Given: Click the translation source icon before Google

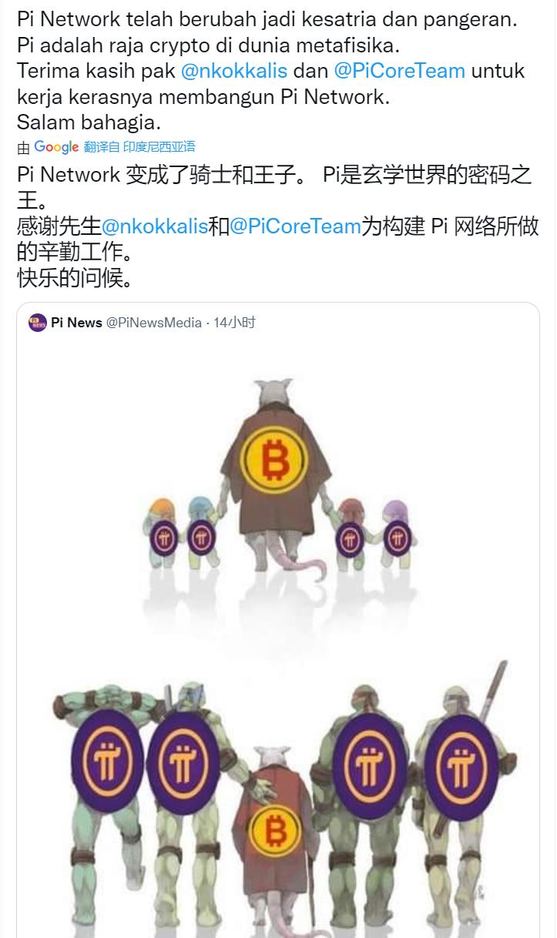Looking at the screenshot, I should 24,148.
